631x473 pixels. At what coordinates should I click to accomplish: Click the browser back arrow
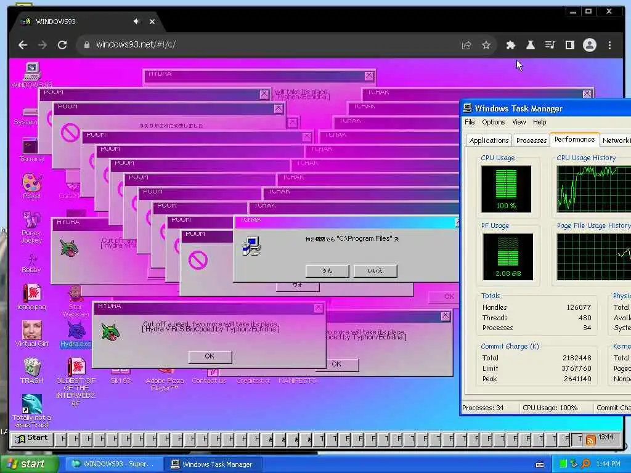tap(23, 45)
